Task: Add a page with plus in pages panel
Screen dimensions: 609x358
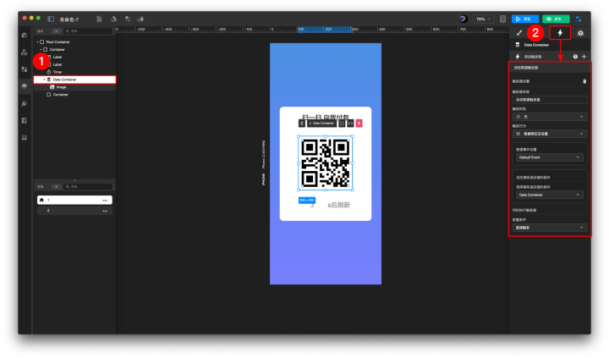Action: point(56,186)
